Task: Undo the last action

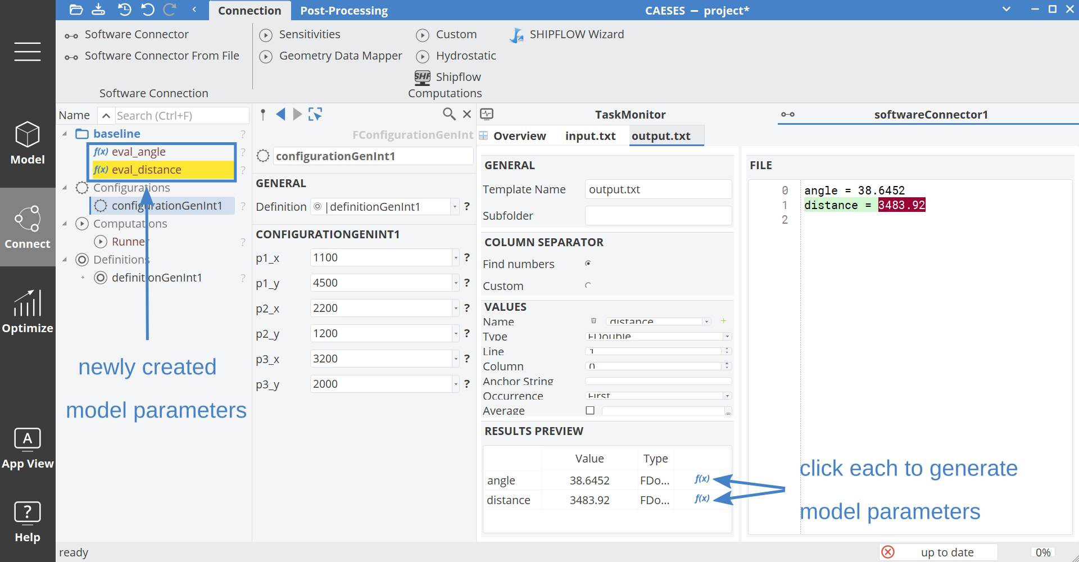Action: pyautogui.click(x=147, y=10)
